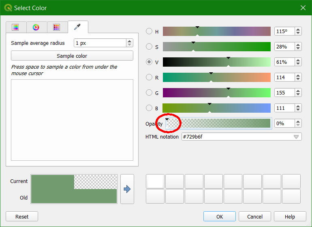Decrease the red value of 114
This screenshot has height=227, width=312.
pyautogui.click(x=298, y=79)
